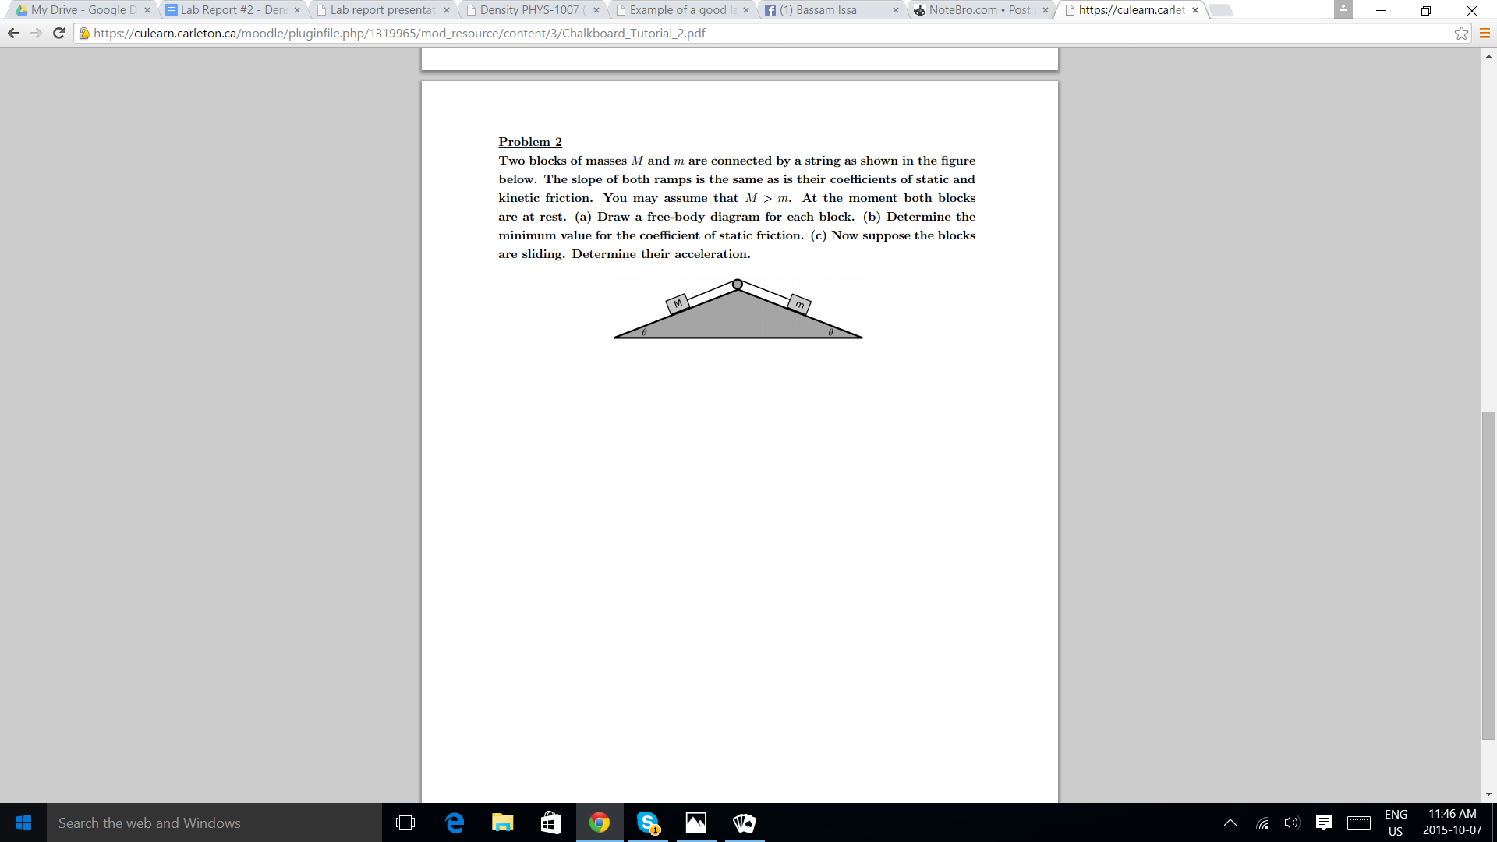
Task: Switch to NoteBro.com tab
Action: pyautogui.click(x=975, y=10)
